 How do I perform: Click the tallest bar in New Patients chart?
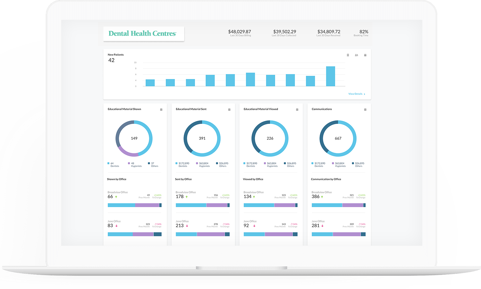click(331, 76)
